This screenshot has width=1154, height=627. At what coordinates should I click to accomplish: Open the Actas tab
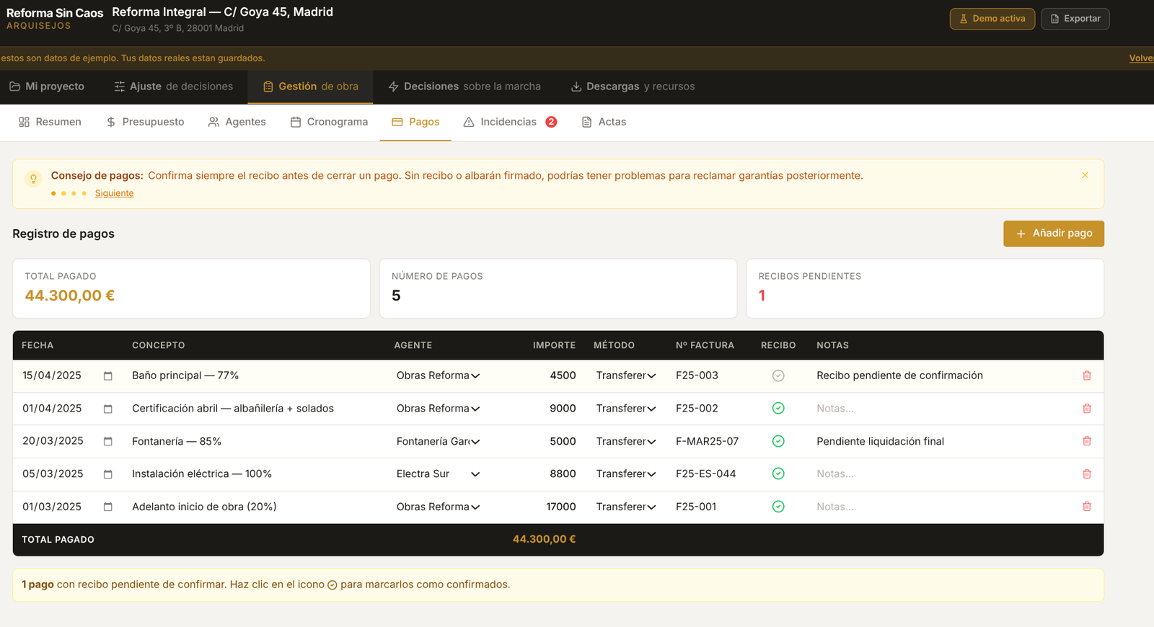604,122
